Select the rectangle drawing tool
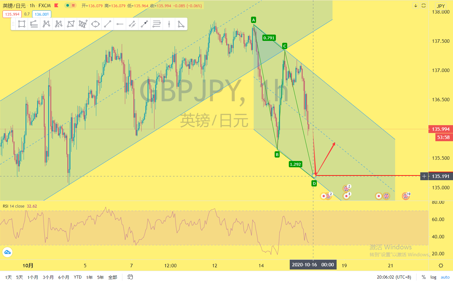 [22, 24]
